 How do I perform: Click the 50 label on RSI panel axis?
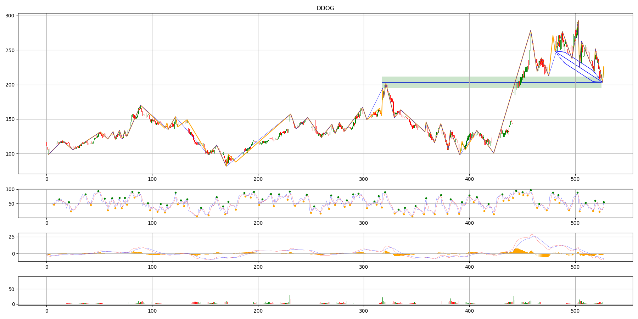pyautogui.click(x=11, y=204)
